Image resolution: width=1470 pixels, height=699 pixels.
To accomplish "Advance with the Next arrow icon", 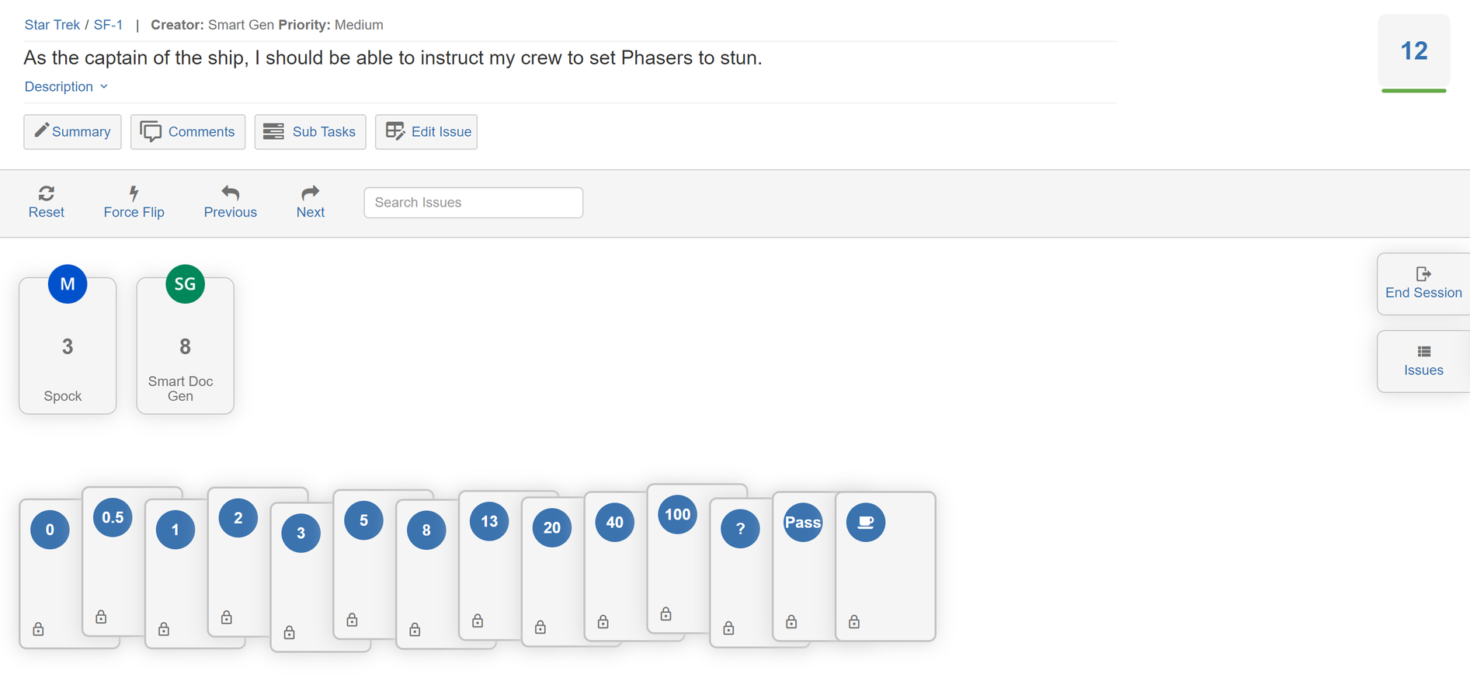I will point(311,193).
